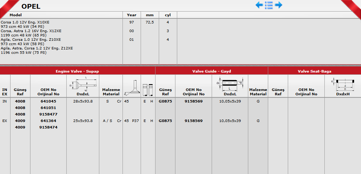Screen dimensions: 361x174
Task: Select the Engine Valve - Supap section header
Action: [x=77, y=71]
